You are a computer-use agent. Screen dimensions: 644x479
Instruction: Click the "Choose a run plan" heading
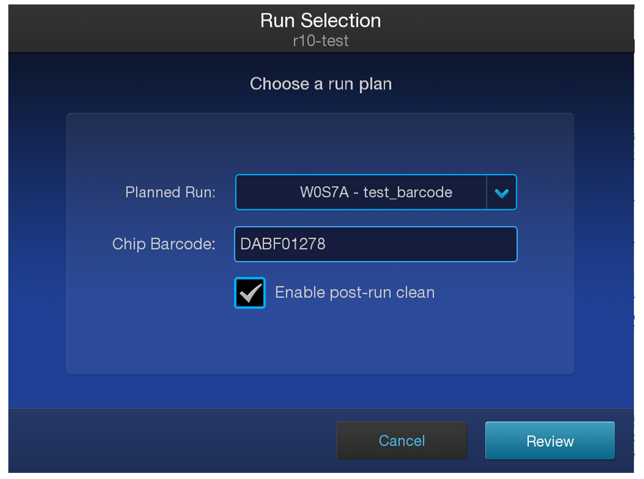pyautogui.click(x=320, y=84)
